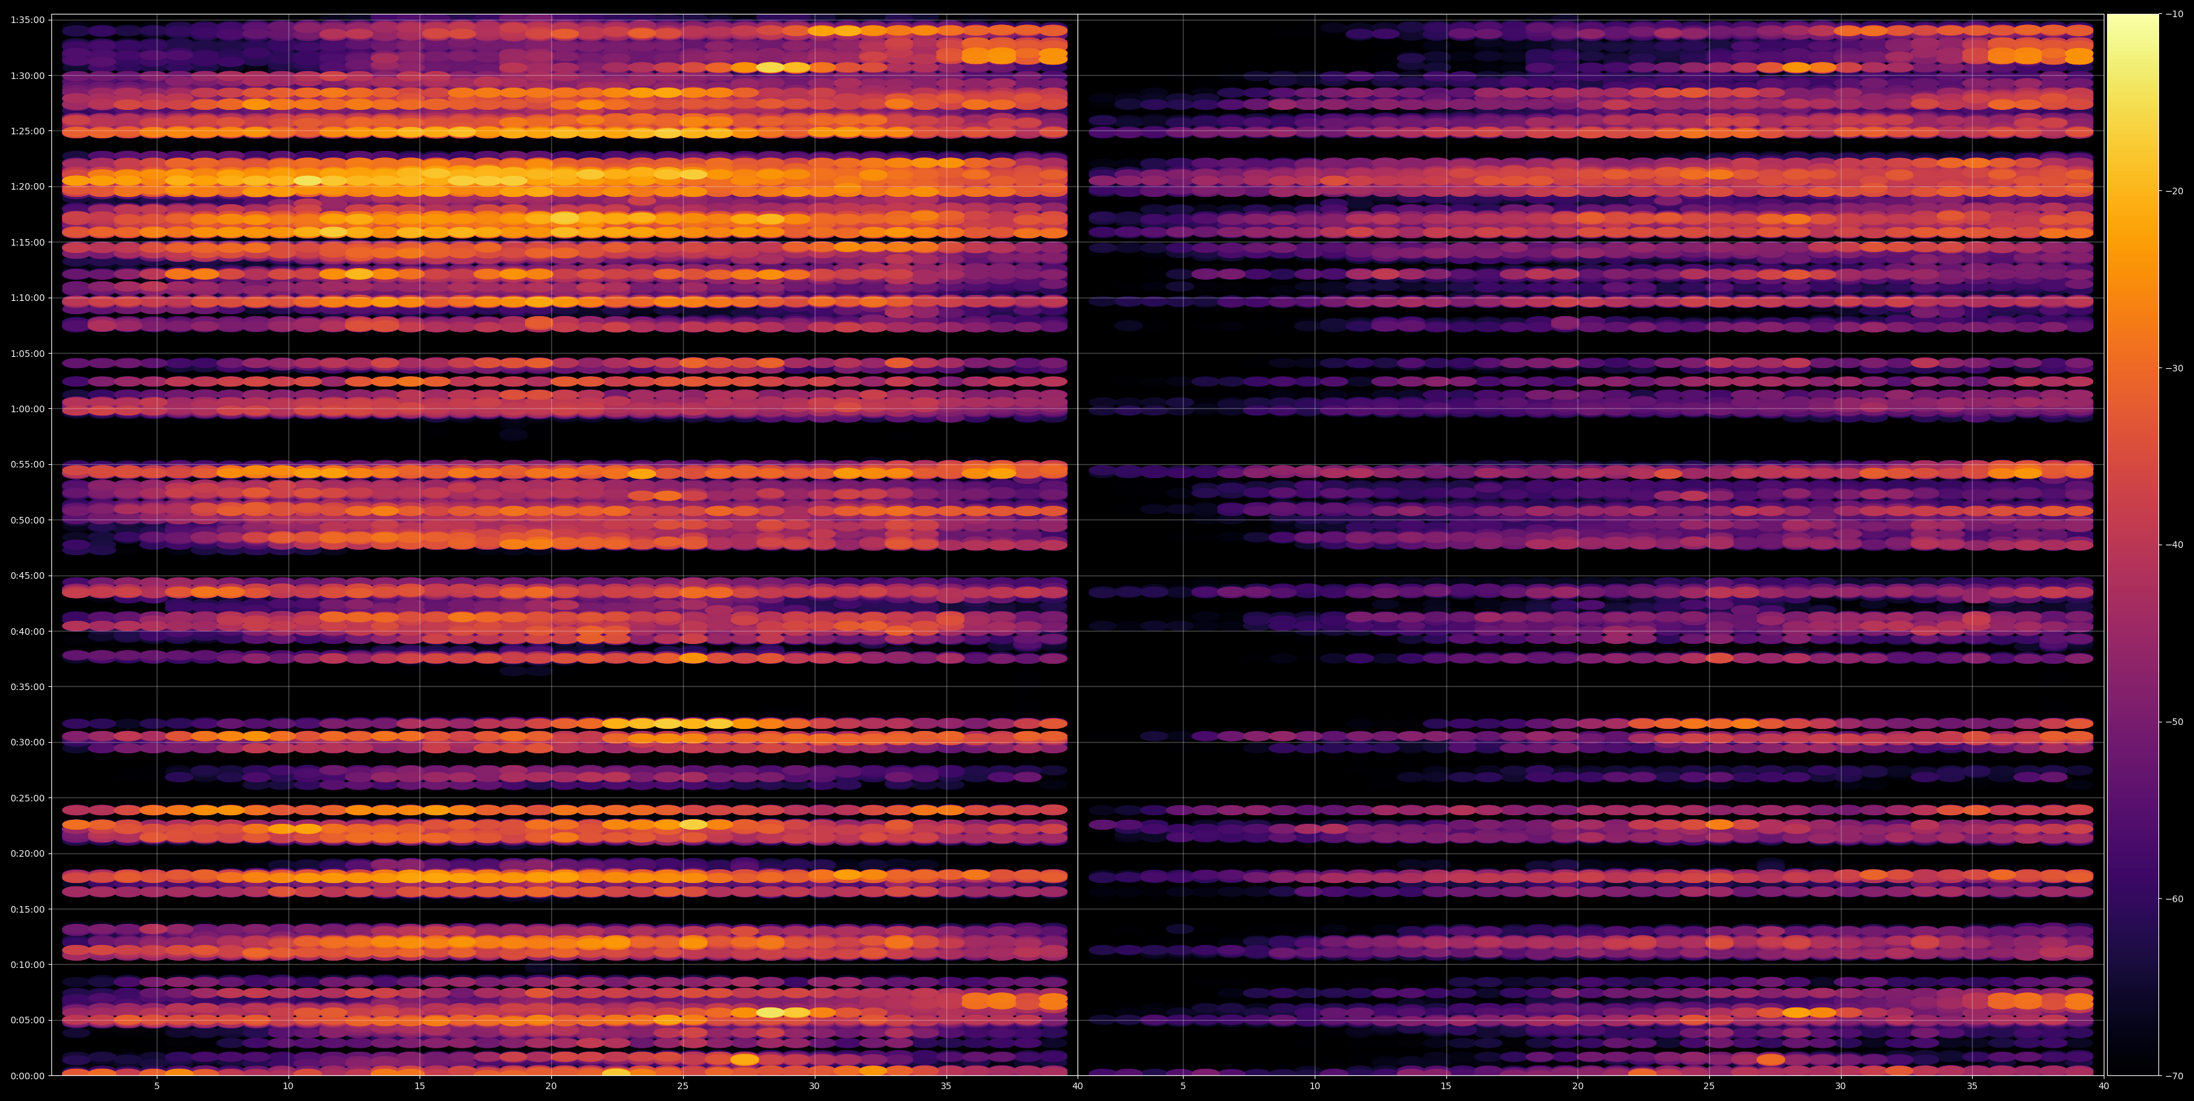Select the 0:40:00 time axis label
Viewport: 2194px width, 1101px height.
point(27,631)
